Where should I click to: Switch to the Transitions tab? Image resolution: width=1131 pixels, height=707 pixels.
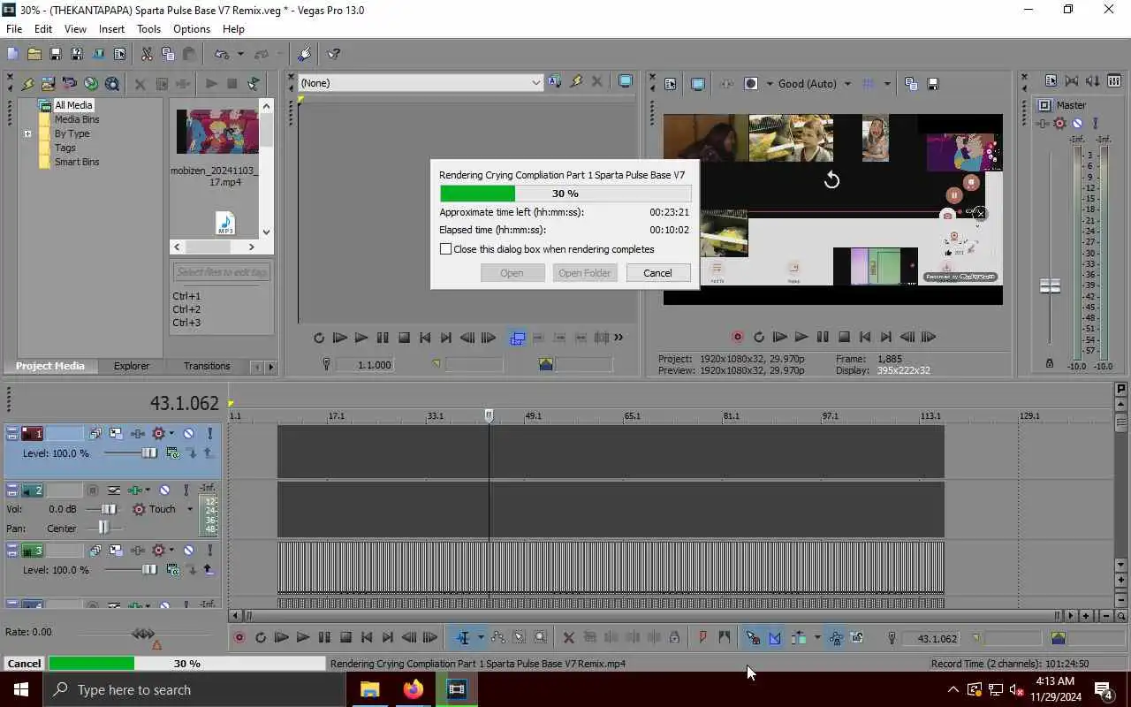(x=207, y=366)
